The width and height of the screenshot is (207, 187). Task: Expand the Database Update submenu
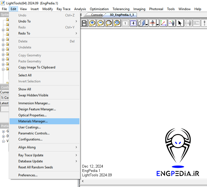(44, 161)
